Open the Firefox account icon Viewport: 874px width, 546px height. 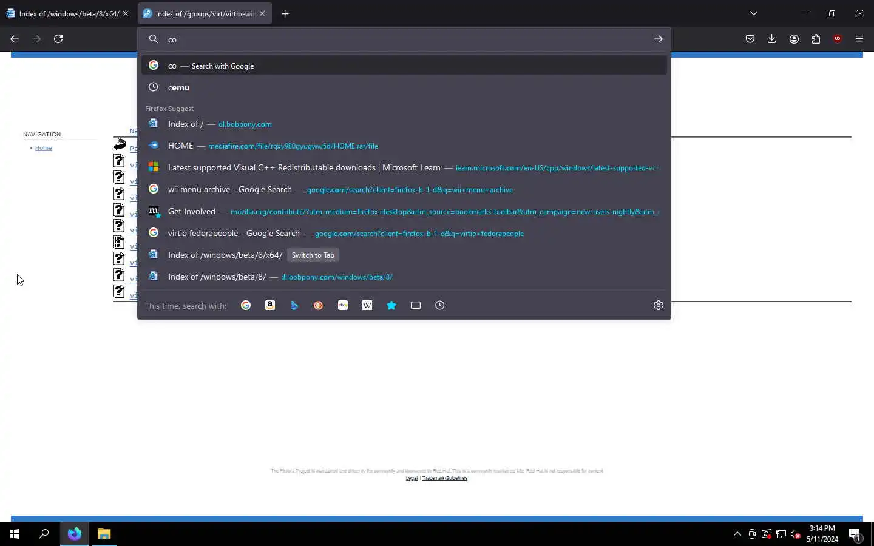794,39
